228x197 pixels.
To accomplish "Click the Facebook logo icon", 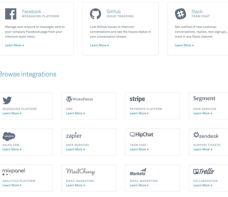I will point(11,14).
